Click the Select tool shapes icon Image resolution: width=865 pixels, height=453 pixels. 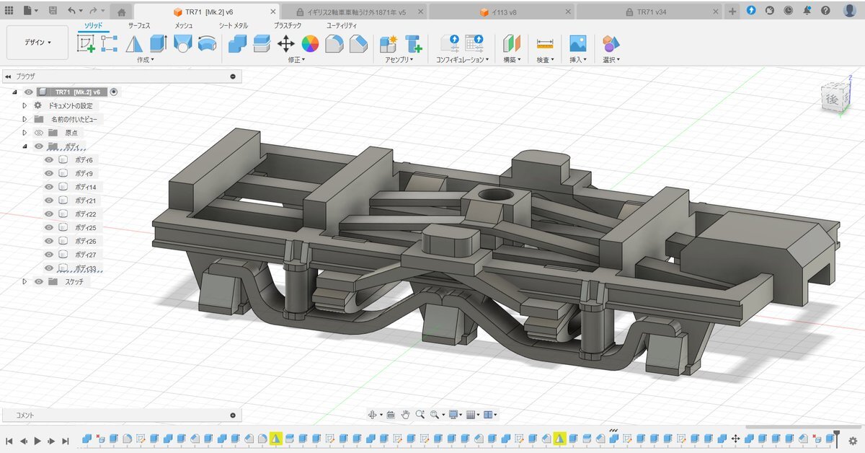coord(611,43)
